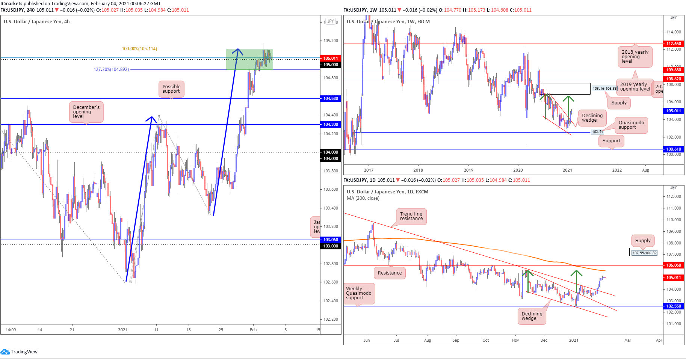This screenshot has width=686, height=359.
Task: Click the 'Feb' date on the 4h time axis
Action: click(253, 330)
